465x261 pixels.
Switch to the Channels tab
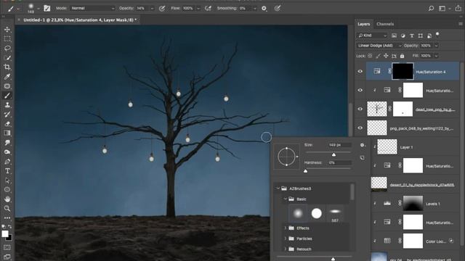(385, 24)
